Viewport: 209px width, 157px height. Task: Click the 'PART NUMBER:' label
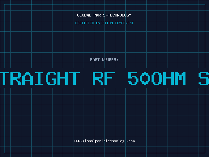pos(104,60)
